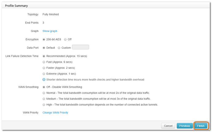This screenshot has width=212, height=132.
Task: Choose Default data port
Action: tap(44, 48)
